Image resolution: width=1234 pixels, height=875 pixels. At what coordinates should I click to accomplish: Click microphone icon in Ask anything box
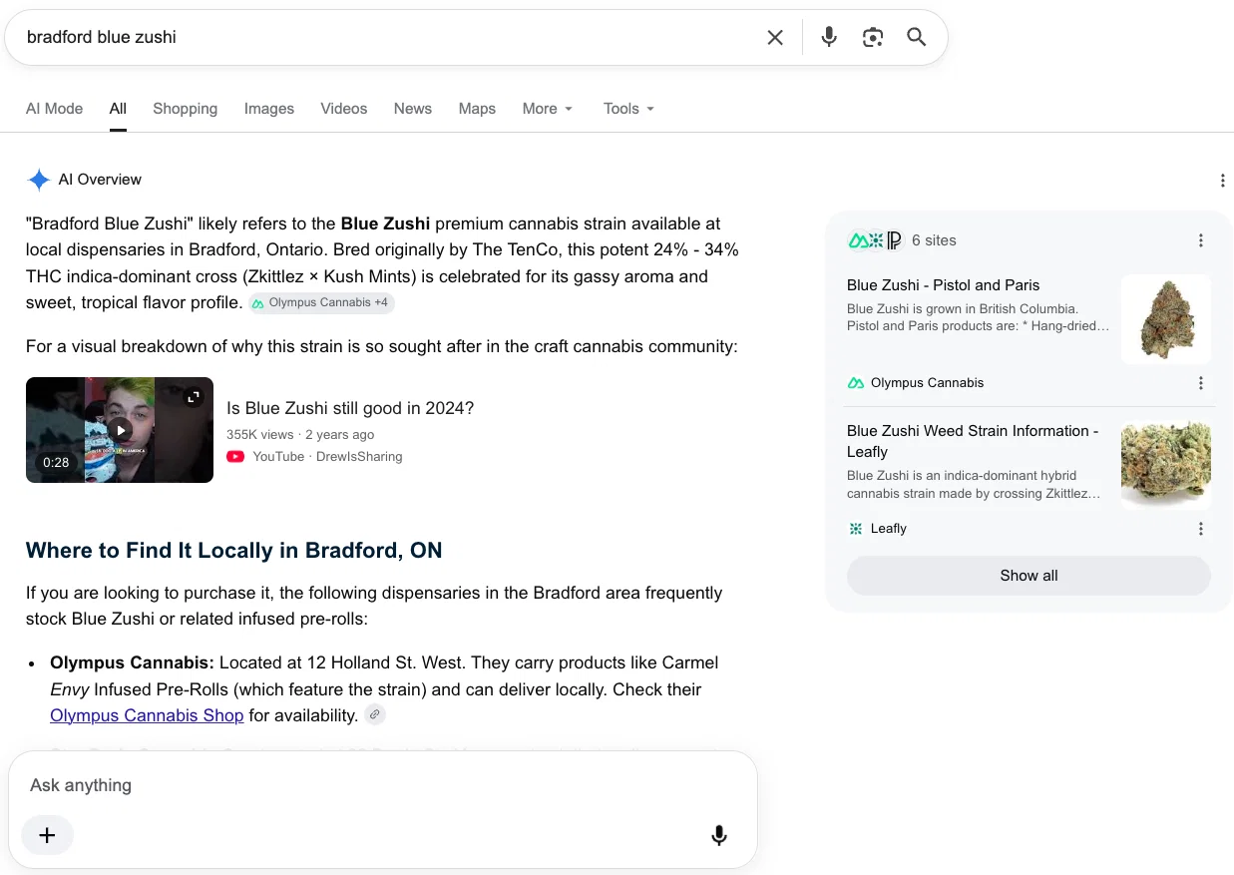tap(718, 835)
